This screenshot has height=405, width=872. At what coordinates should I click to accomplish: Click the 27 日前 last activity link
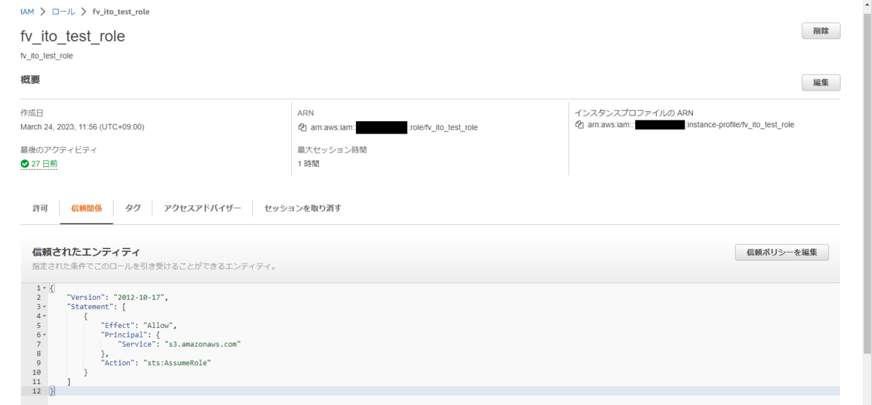(x=44, y=164)
